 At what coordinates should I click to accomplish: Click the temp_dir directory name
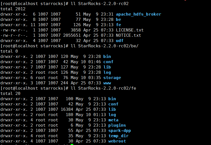pyautogui.click(x=118, y=136)
